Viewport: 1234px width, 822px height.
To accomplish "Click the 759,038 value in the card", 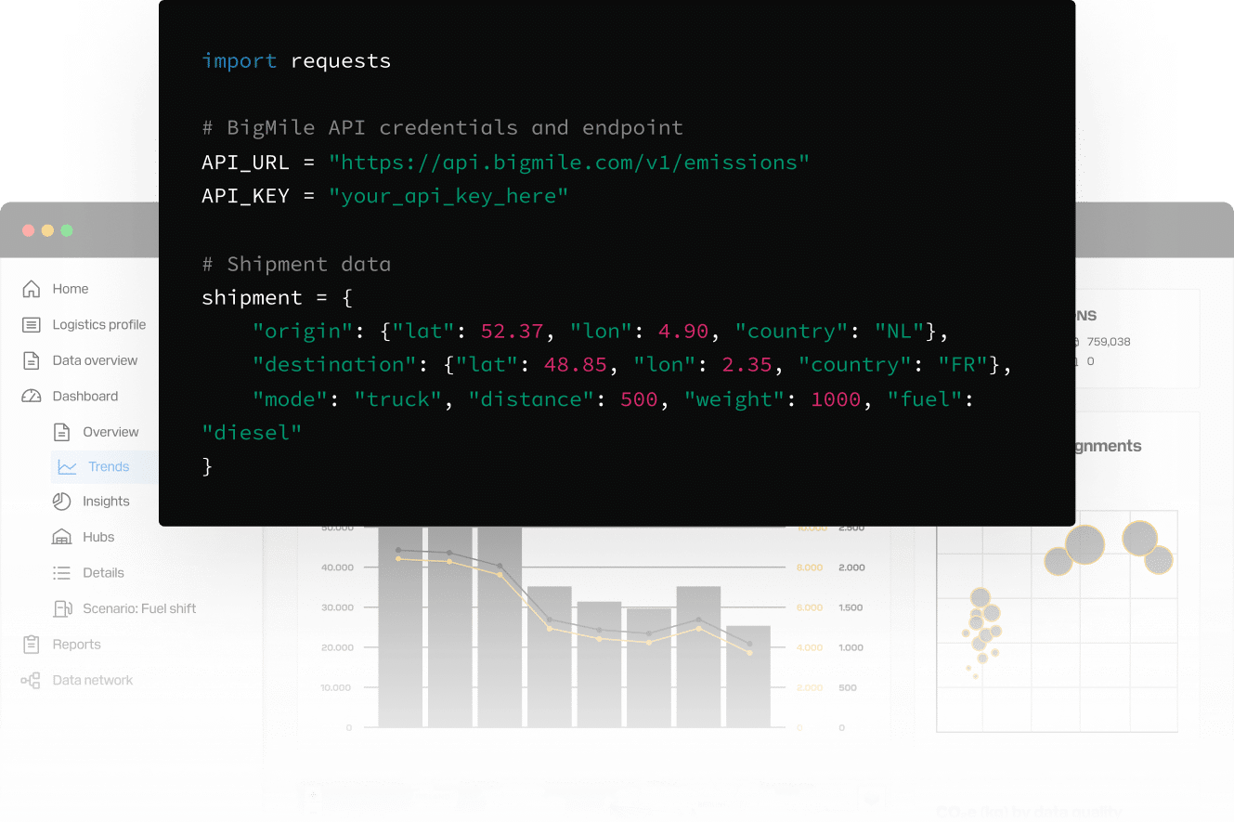I will (1109, 342).
